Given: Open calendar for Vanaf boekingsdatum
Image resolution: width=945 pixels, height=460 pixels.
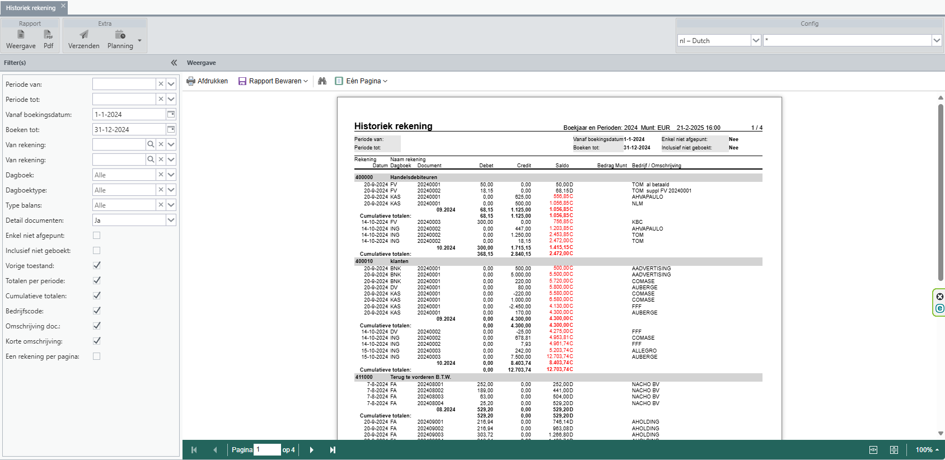Looking at the screenshot, I should click(171, 114).
